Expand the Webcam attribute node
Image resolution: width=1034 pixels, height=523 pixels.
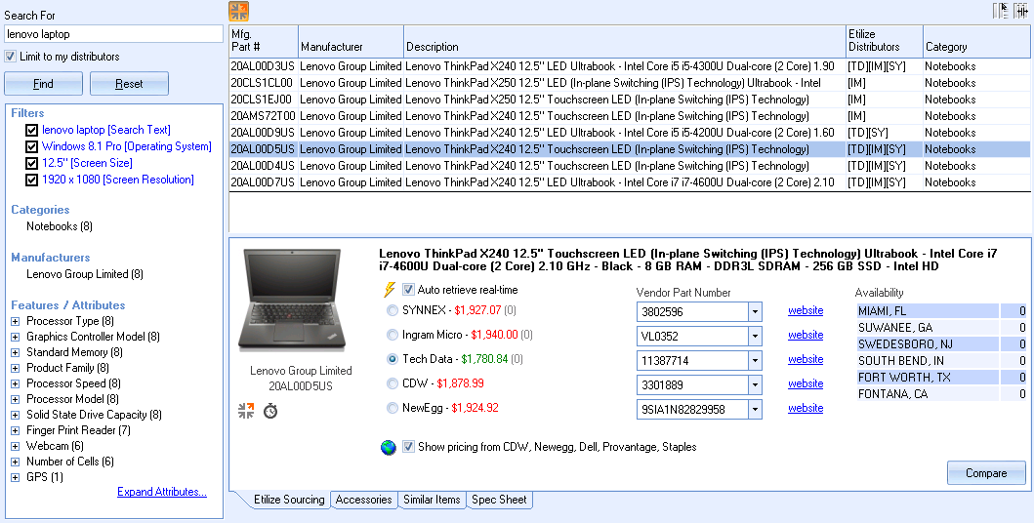click(x=16, y=446)
